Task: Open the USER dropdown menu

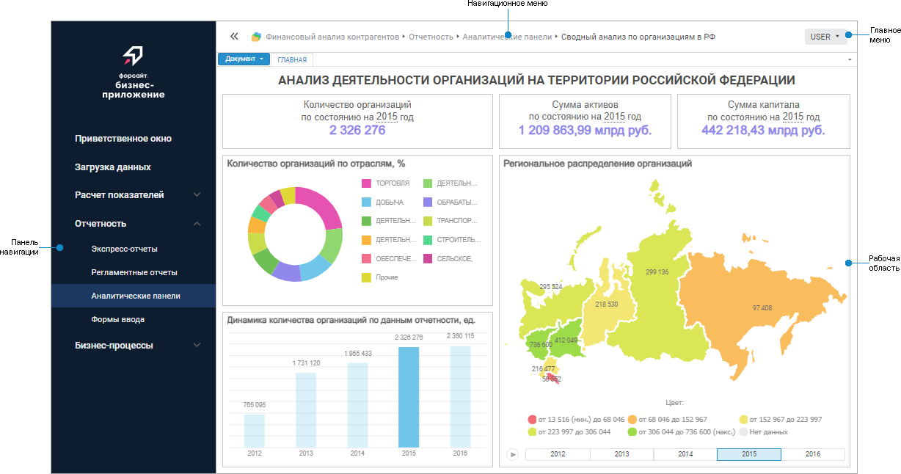Action: click(x=825, y=37)
